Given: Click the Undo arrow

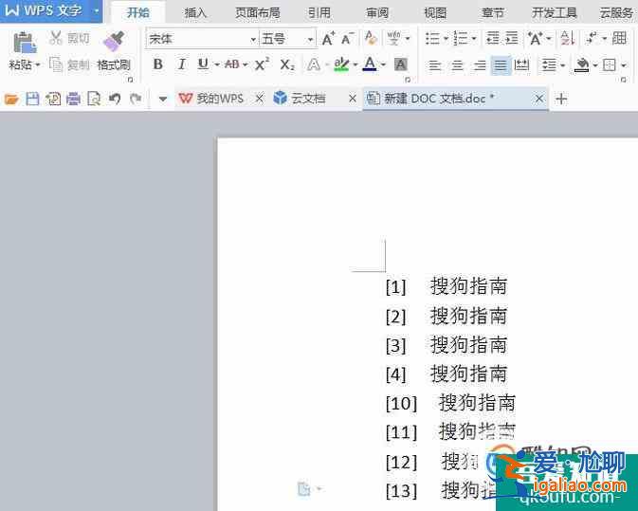Looking at the screenshot, I should click(115, 99).
